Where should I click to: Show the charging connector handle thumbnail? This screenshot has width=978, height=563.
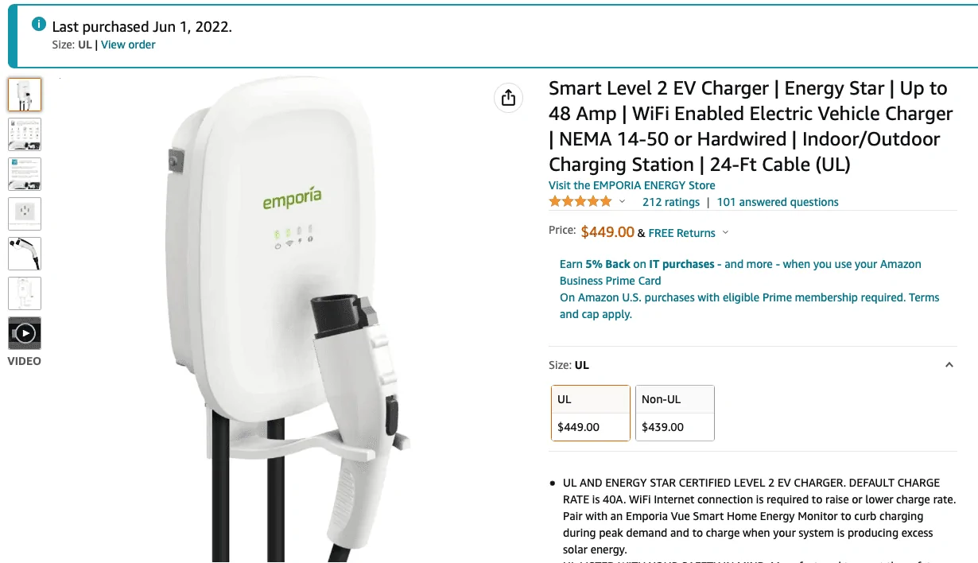(x=25, y=254)
